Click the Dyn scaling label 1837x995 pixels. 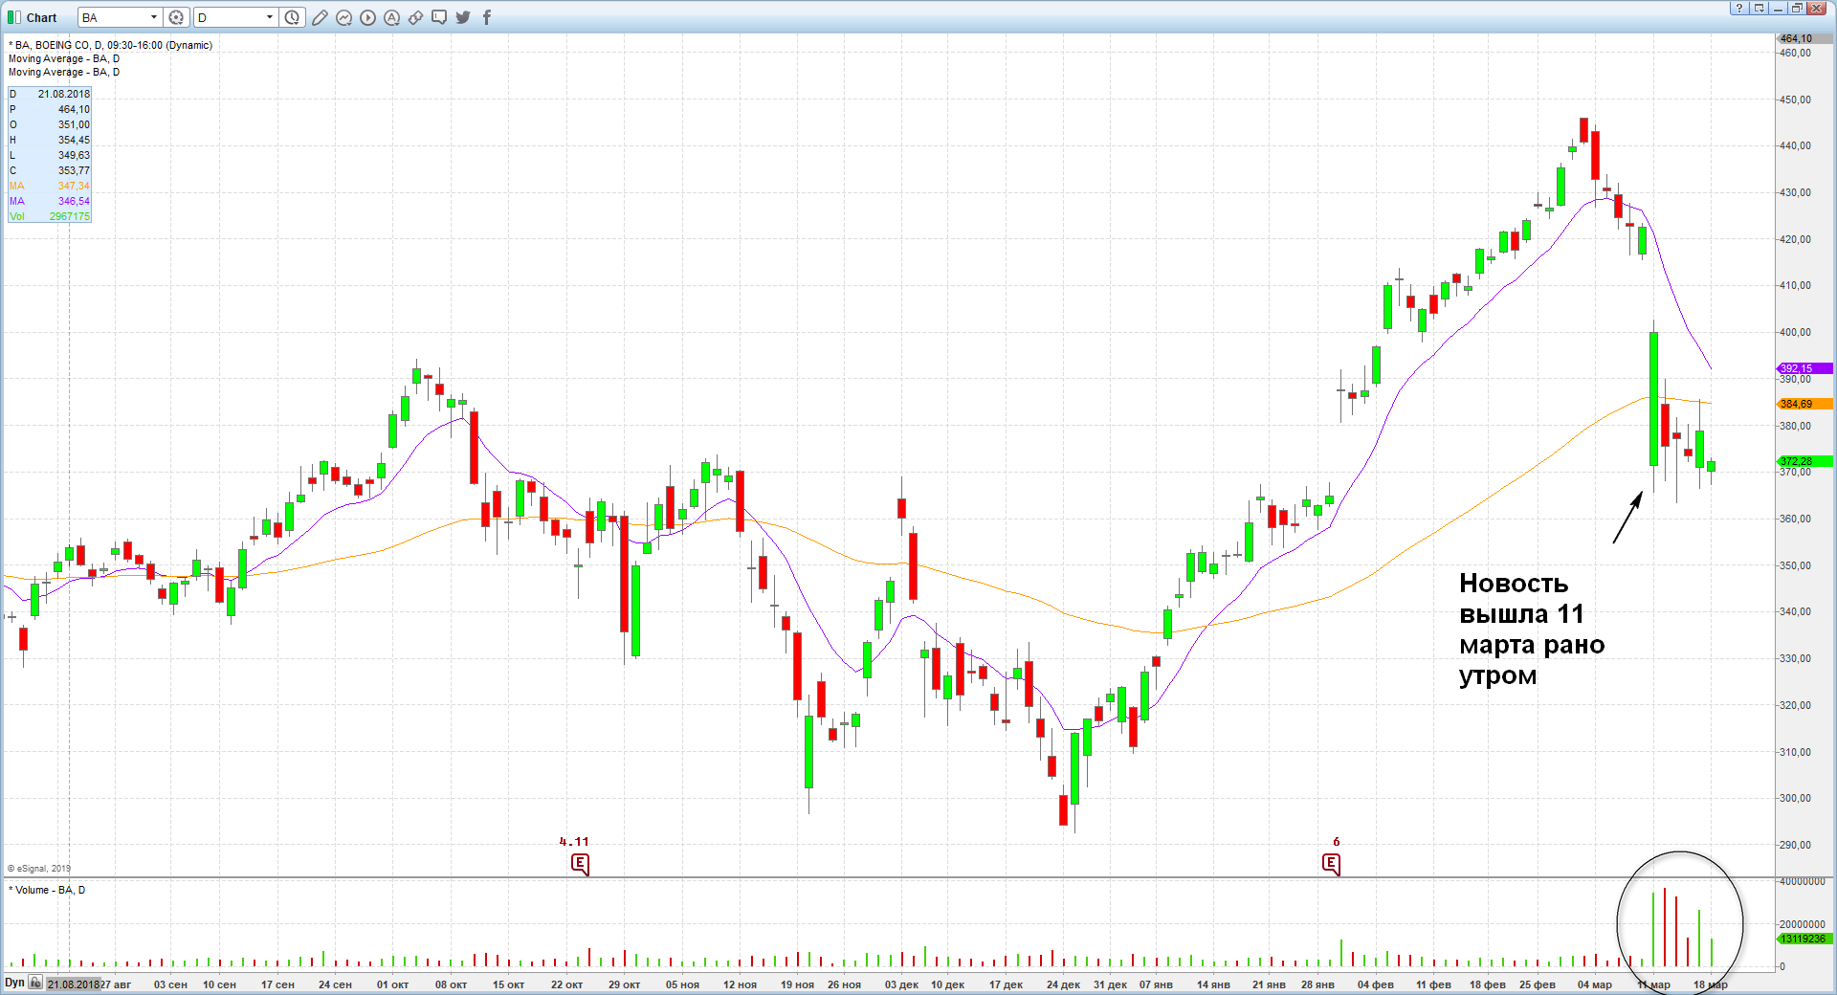(14, 983)
